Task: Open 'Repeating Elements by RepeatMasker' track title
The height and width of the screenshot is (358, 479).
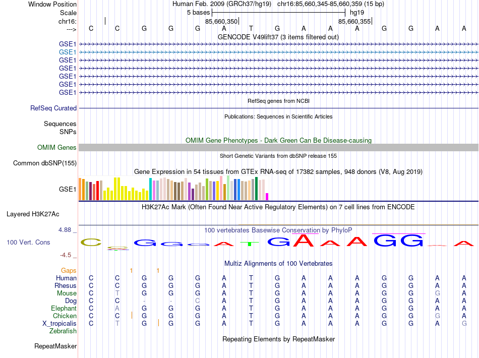Action: (278, 339)
